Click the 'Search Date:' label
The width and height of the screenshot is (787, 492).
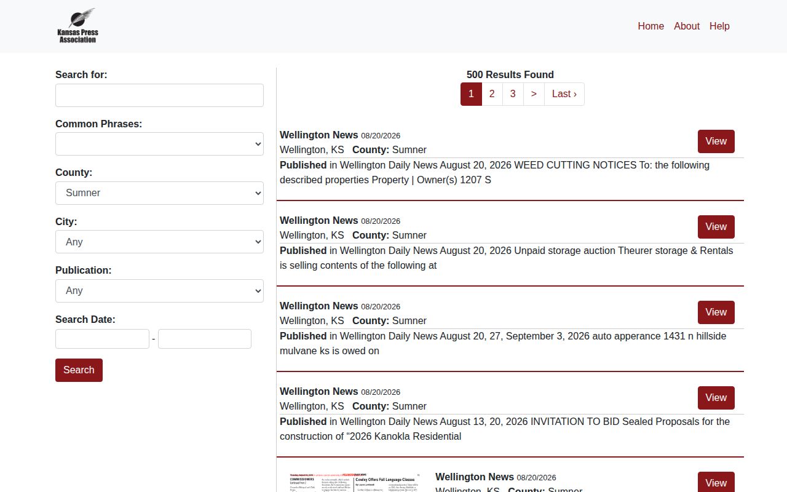[85, 319]
